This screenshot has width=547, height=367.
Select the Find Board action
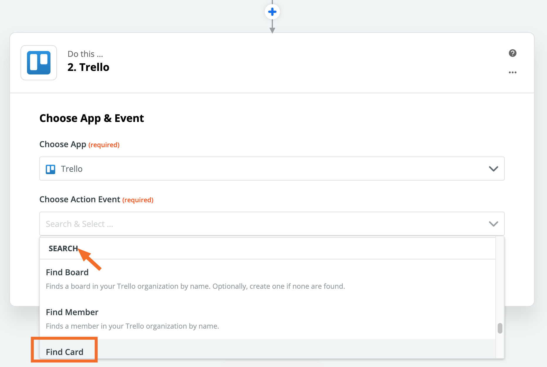pos(67,272)
